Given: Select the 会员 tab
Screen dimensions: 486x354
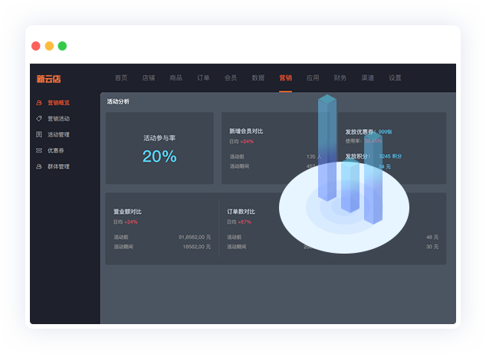Looking at the screenshot, I should (231, 78).
